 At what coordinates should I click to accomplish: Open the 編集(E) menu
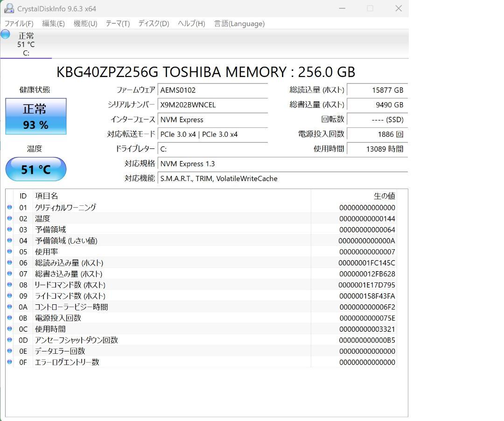53,23
